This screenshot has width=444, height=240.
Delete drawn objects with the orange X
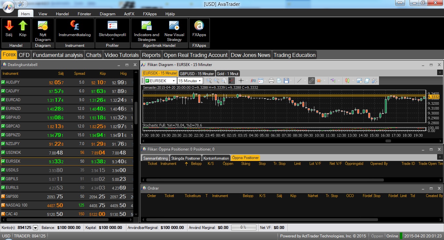tap(319, 81)
